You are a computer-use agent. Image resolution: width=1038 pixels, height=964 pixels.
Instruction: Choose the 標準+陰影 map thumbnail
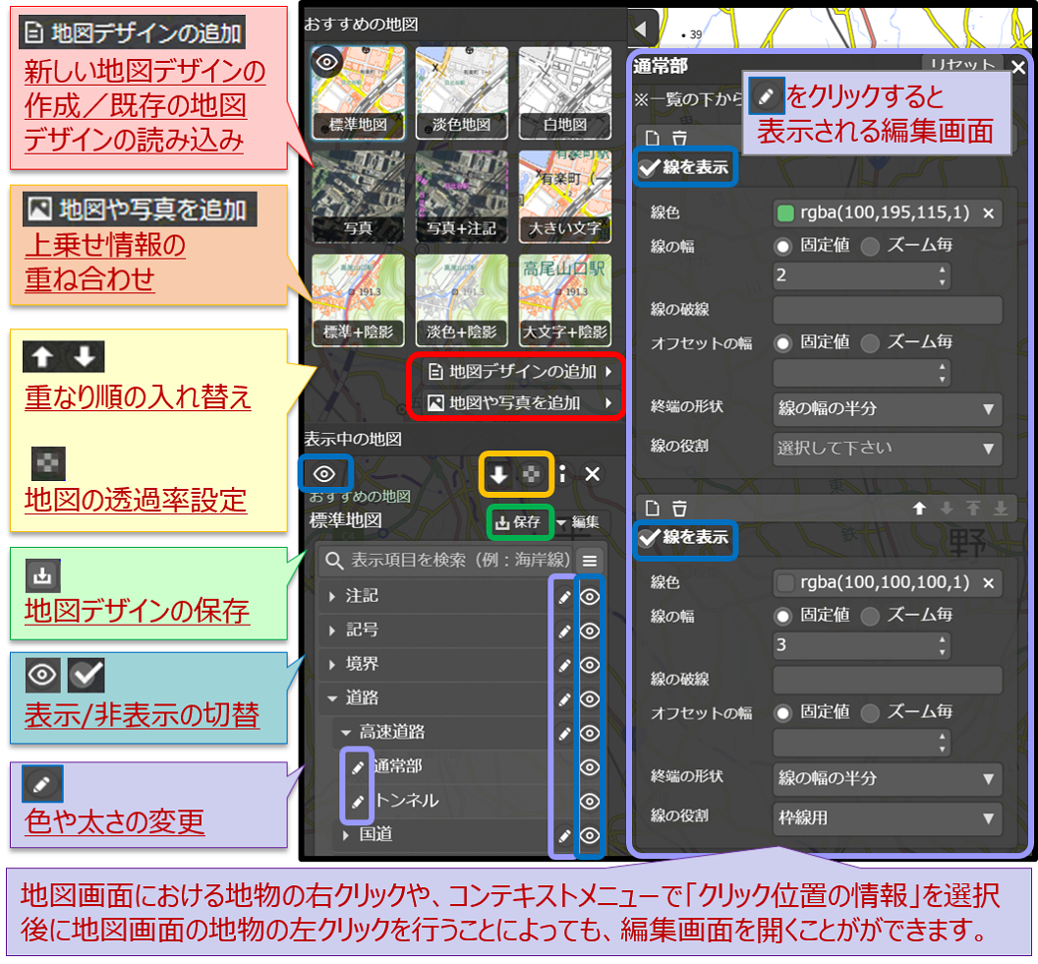click(358, 300)
